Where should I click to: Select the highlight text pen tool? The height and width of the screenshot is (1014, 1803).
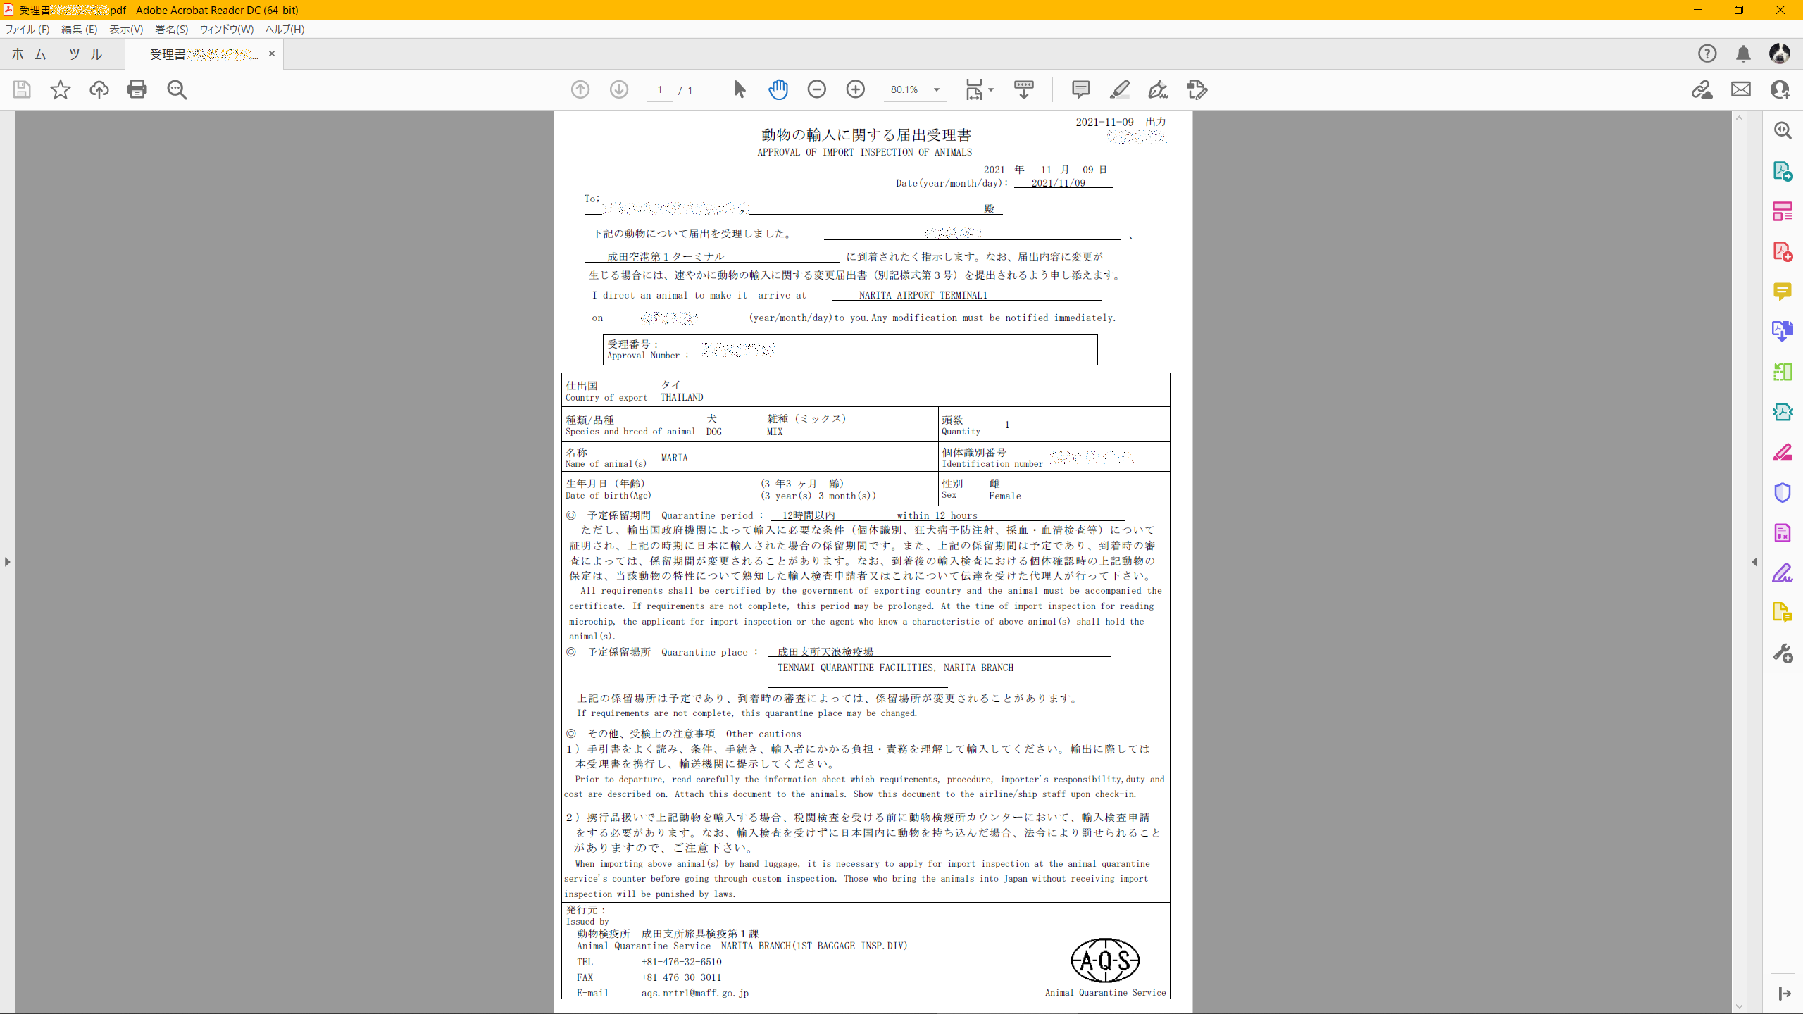coord(1120,89)
